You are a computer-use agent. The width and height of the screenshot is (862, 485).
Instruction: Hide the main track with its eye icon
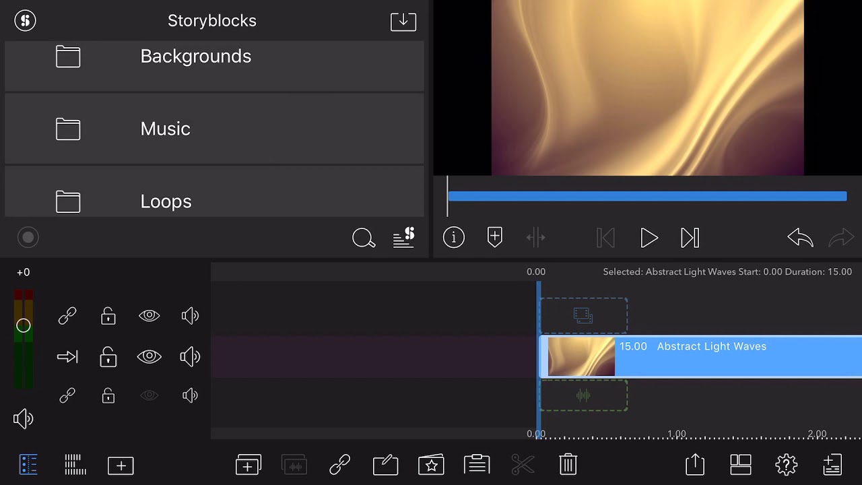[150, 357]
